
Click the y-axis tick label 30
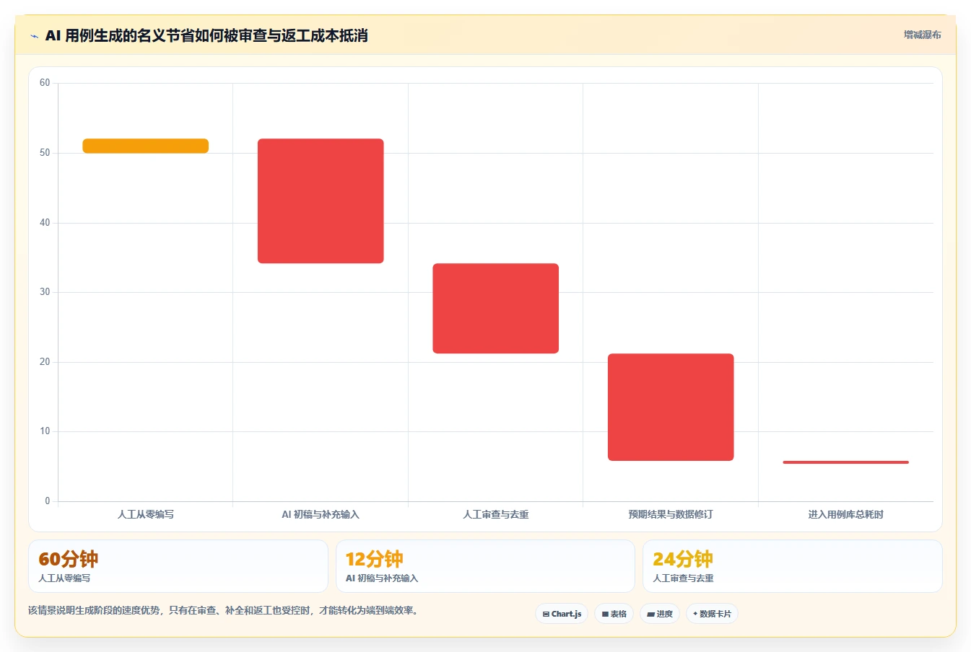(x=45, y=292)
